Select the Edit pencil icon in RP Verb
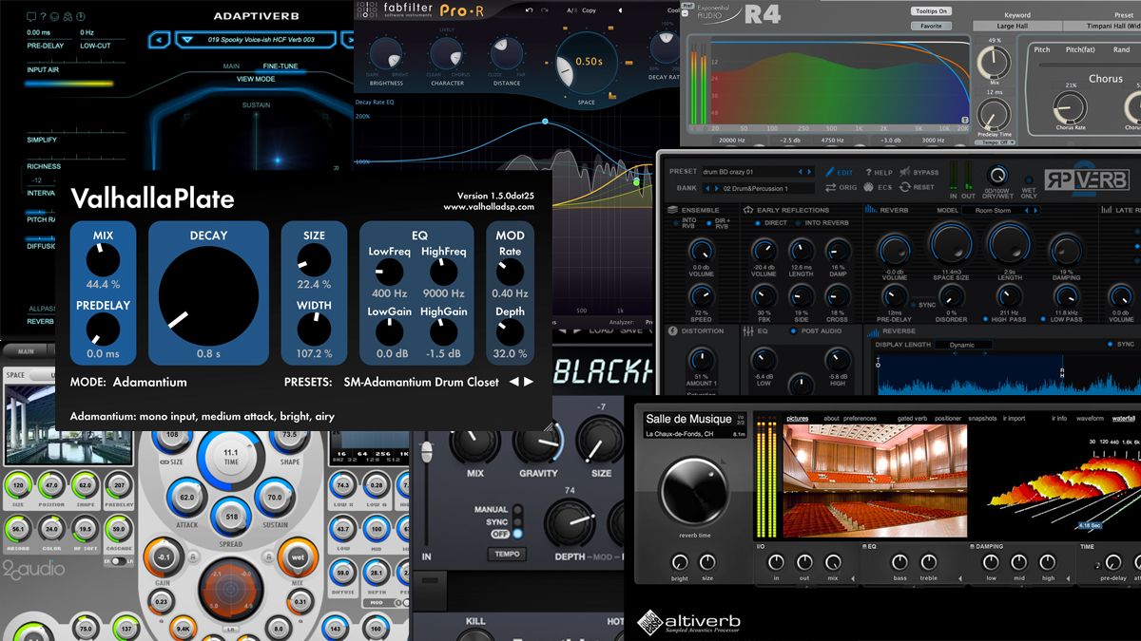1141x641 pixels. point(831,170)
